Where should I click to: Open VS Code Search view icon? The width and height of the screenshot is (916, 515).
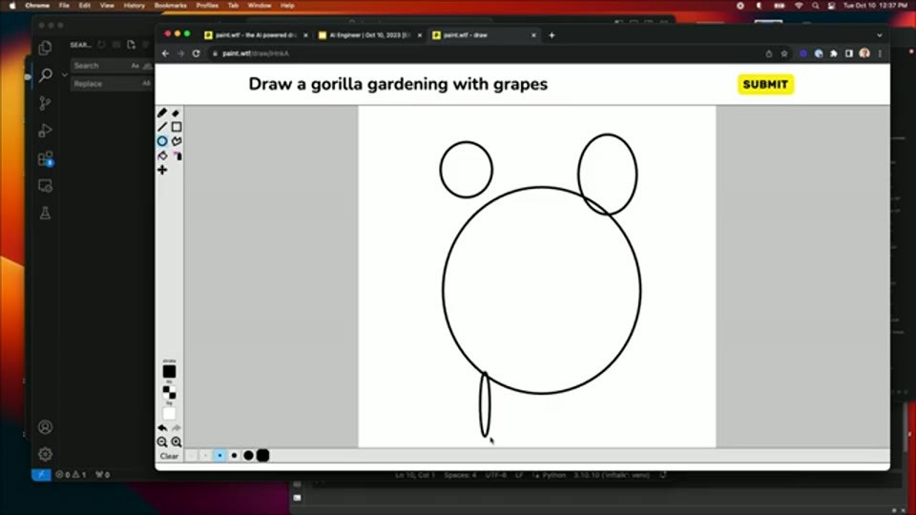(45, 75)
